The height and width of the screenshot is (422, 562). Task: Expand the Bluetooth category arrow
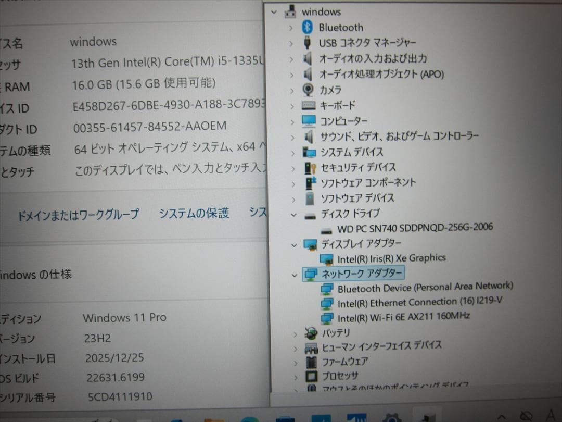[x=291, y=28]
